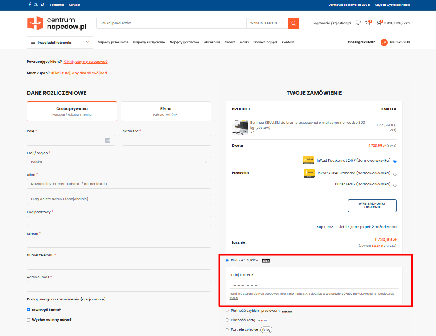
Task: Focus the Ulica street address field
Action: click(119, 184)
